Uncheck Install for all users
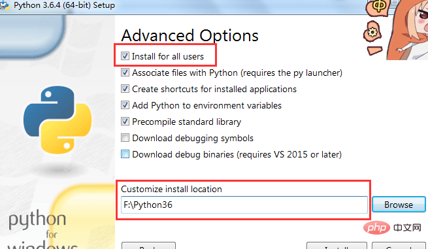This screenshot has width=428, height=249. click(125, 56)
